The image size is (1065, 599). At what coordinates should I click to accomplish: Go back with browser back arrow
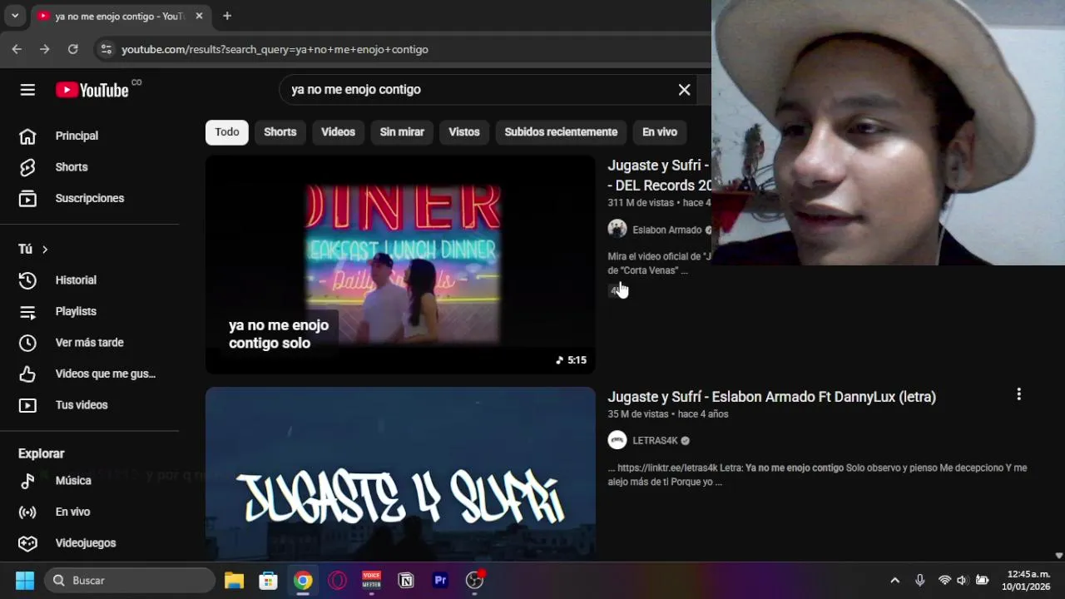coord(17,49)
